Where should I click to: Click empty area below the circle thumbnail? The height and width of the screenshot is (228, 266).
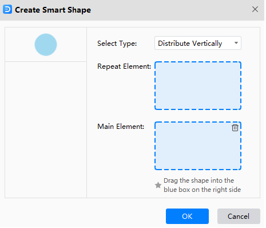coord(46,130)
